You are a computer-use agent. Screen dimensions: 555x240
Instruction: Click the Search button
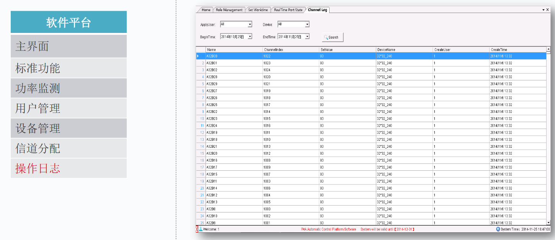333,37
